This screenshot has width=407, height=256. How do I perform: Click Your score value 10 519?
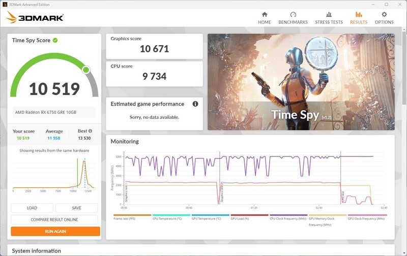point(23,138)
